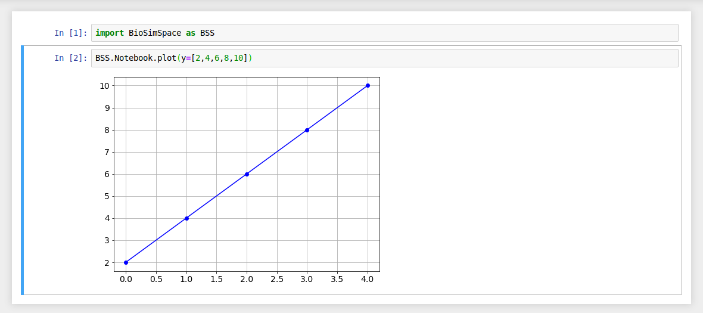703x313 pixels.
Task: Place cursor on the 'import' keyword
Action: click(x=109, y=33)
